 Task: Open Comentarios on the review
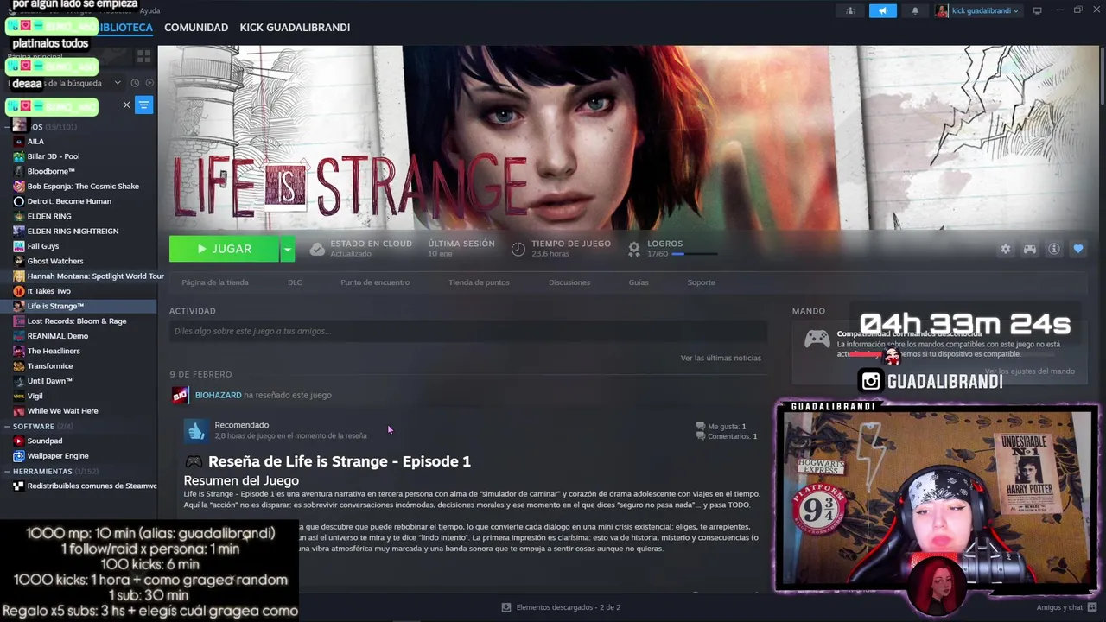pyautogui.click(x=726, y=436)
